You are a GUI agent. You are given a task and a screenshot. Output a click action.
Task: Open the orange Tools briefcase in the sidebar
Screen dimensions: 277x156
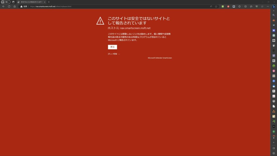(x=274, y=20)
